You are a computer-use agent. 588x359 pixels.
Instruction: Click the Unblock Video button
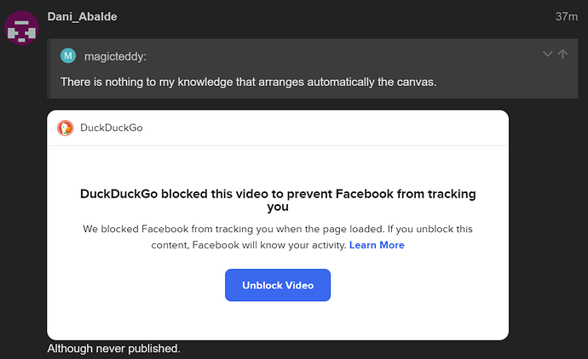pyautogui.click(x=277, y=285)
